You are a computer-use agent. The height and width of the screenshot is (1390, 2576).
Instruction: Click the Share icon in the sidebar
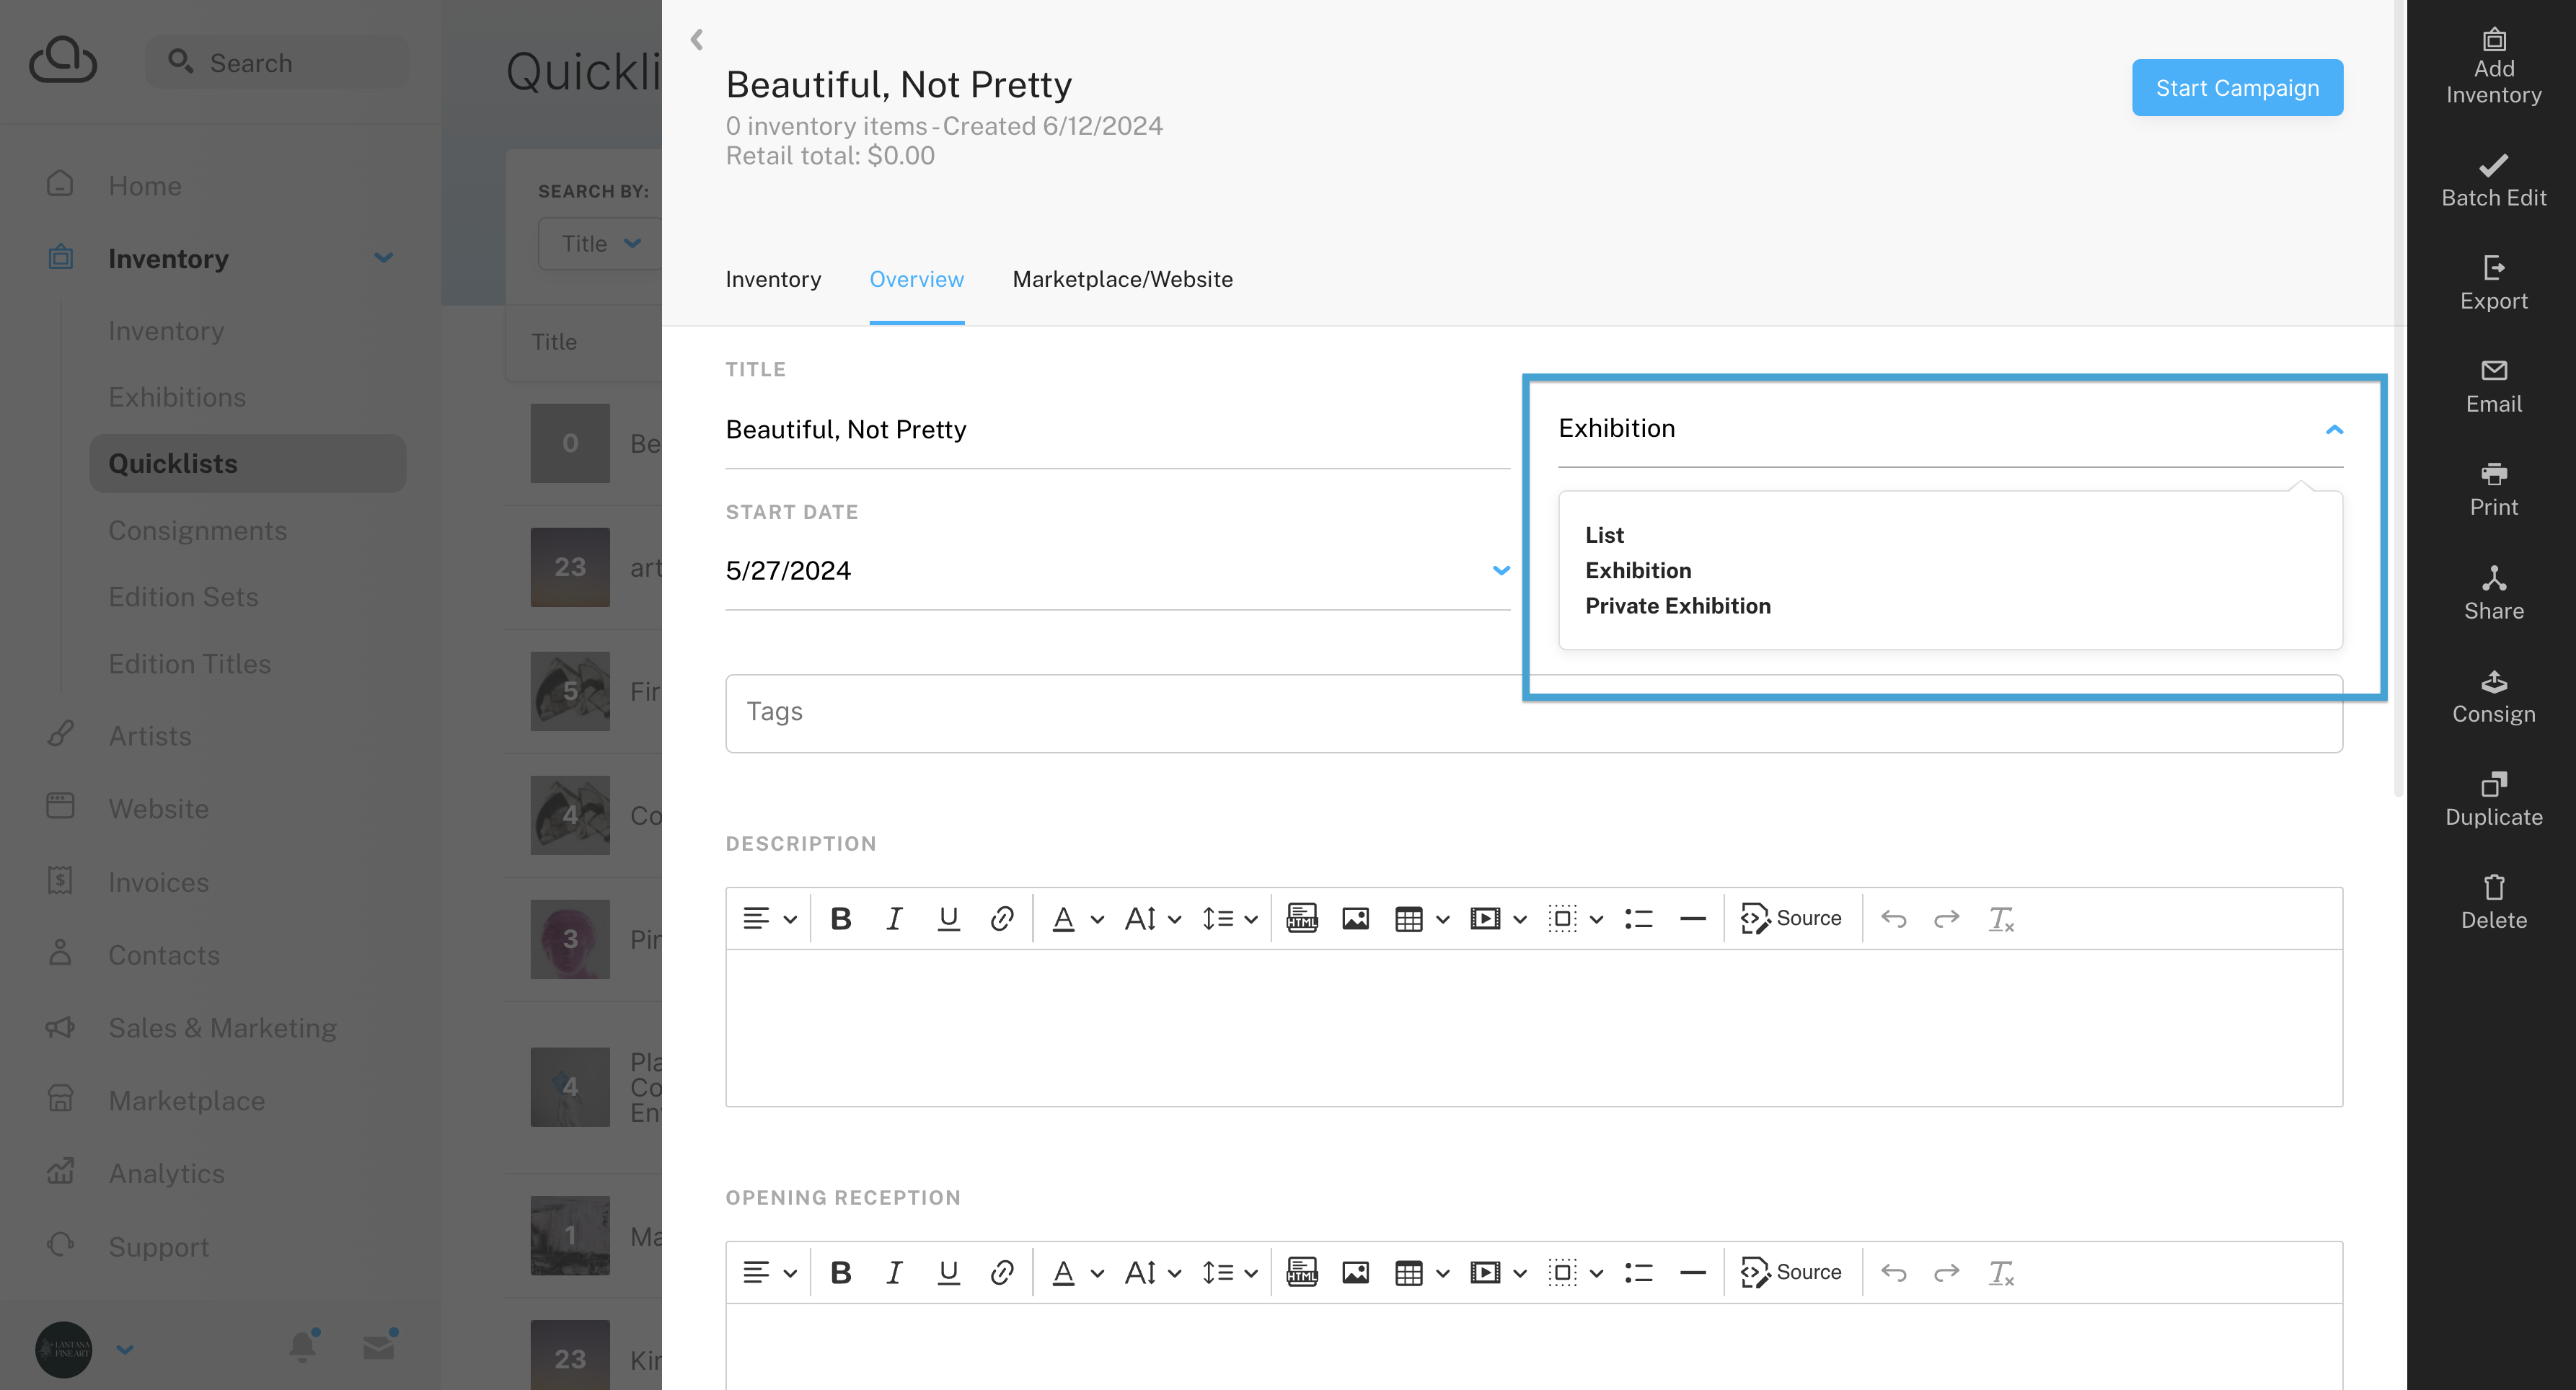pos(2493,578)
